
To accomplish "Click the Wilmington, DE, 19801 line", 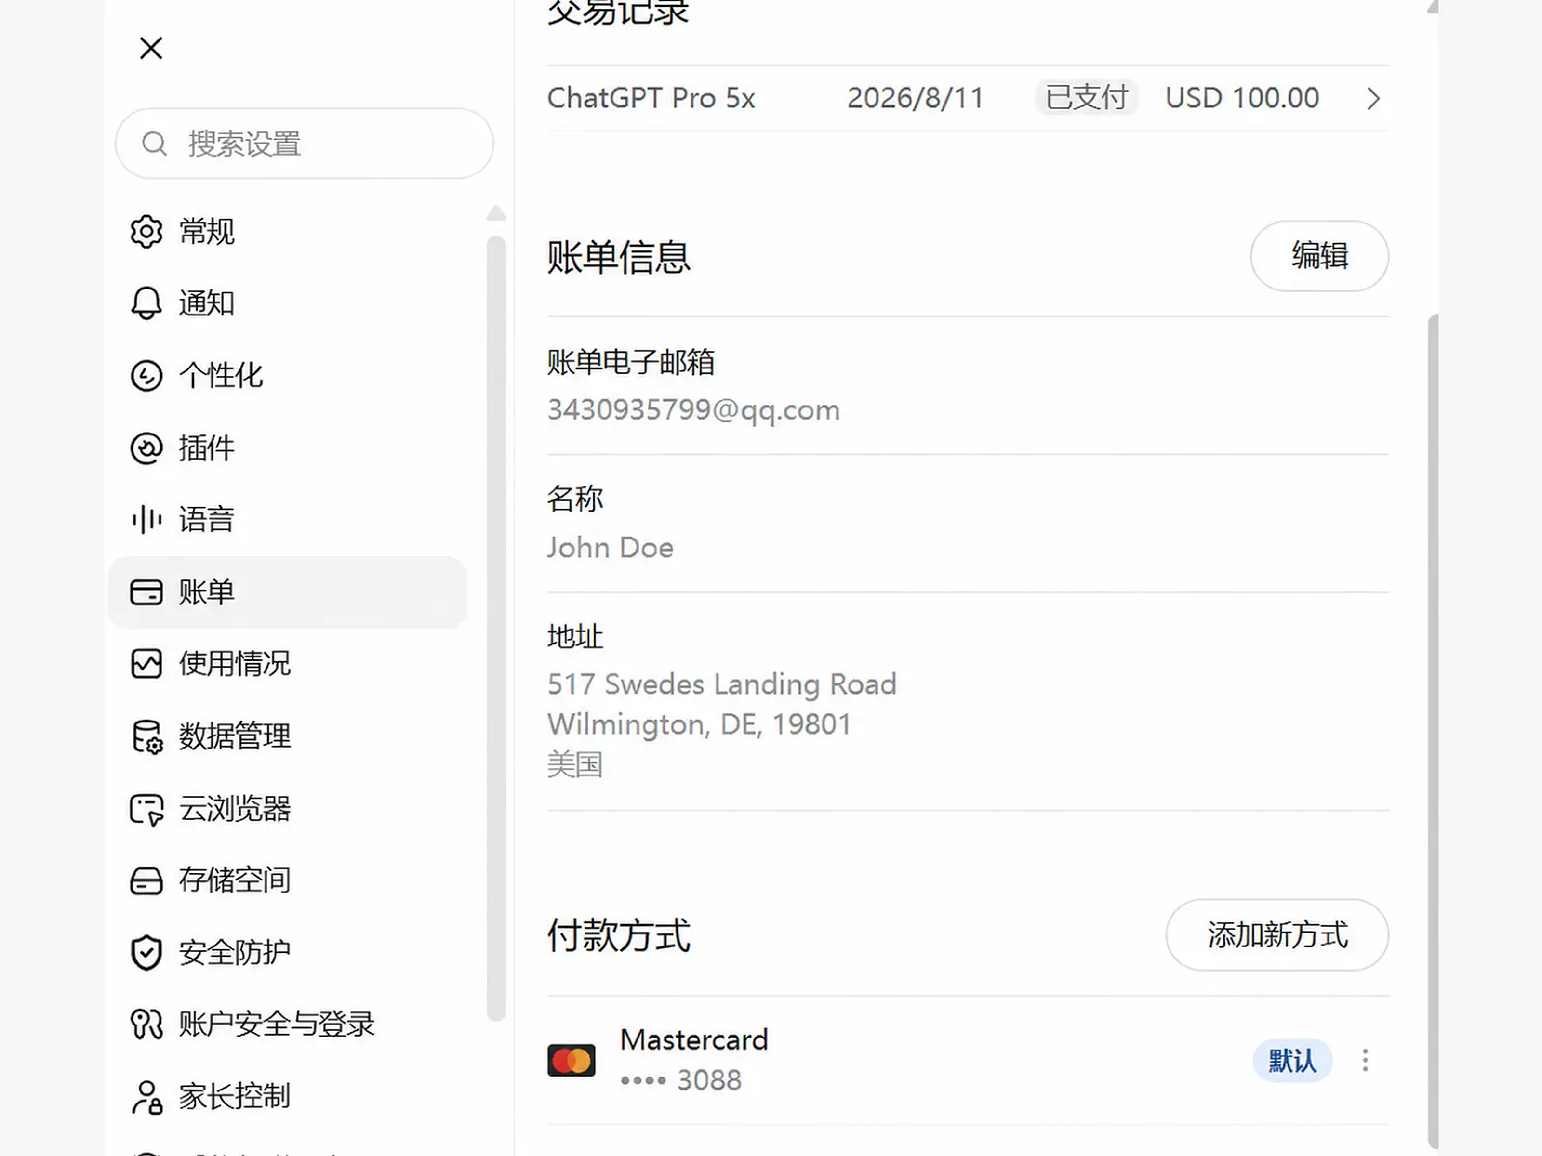I will tap(699, 725).
